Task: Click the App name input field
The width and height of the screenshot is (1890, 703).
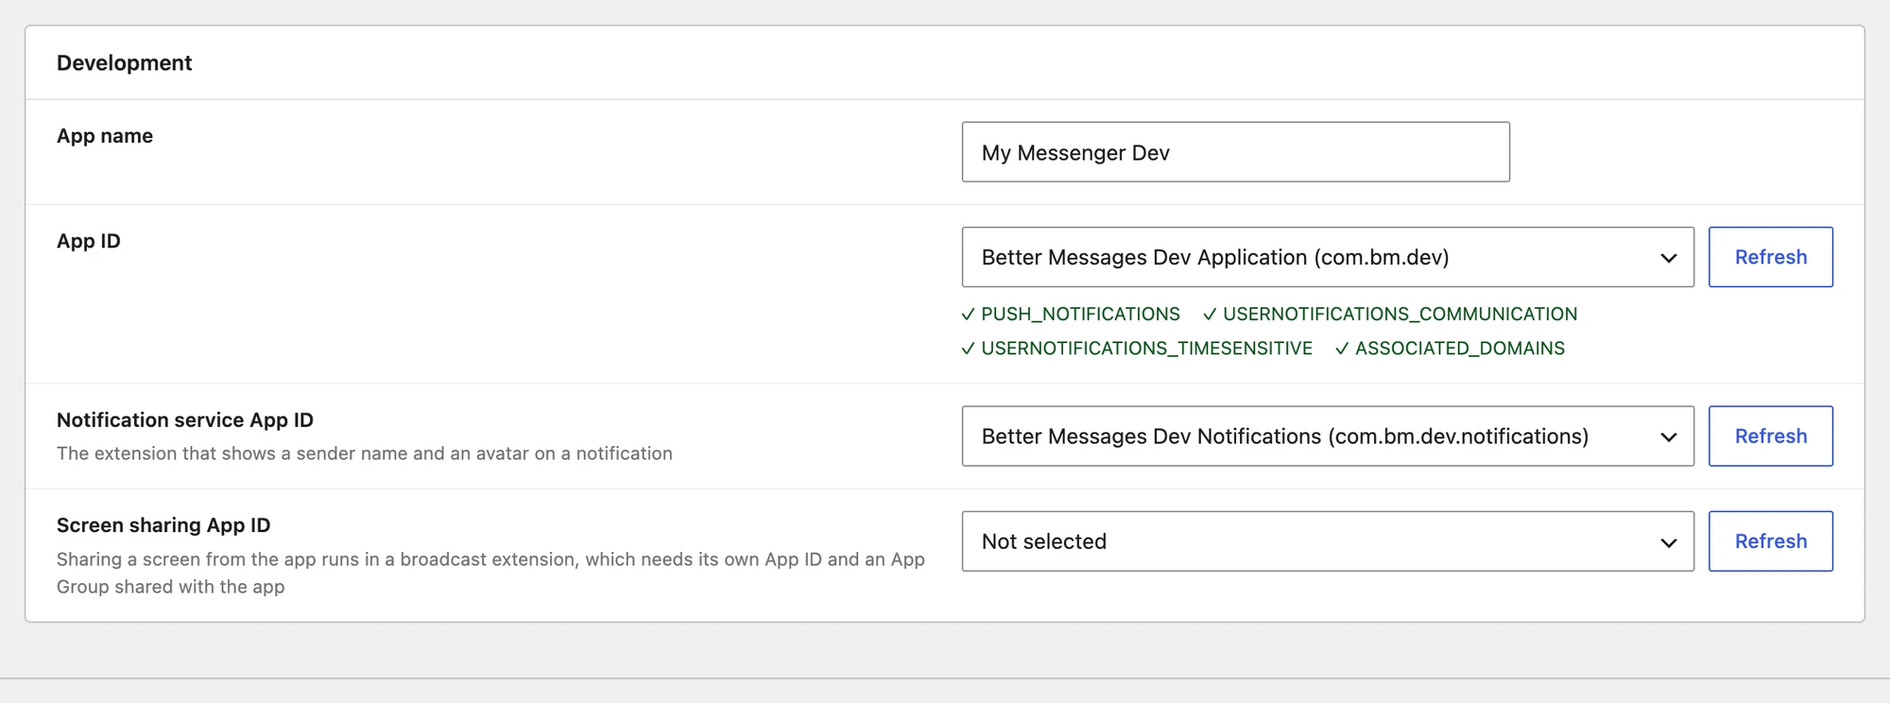Action: [1235, 152]
